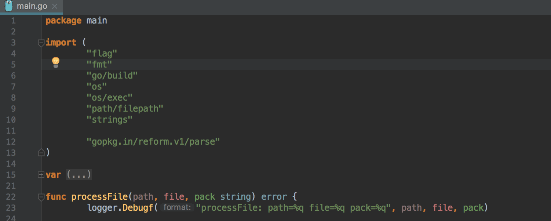Expand the folded var block
The image size is (551, 221).
(x=41, y=175)
